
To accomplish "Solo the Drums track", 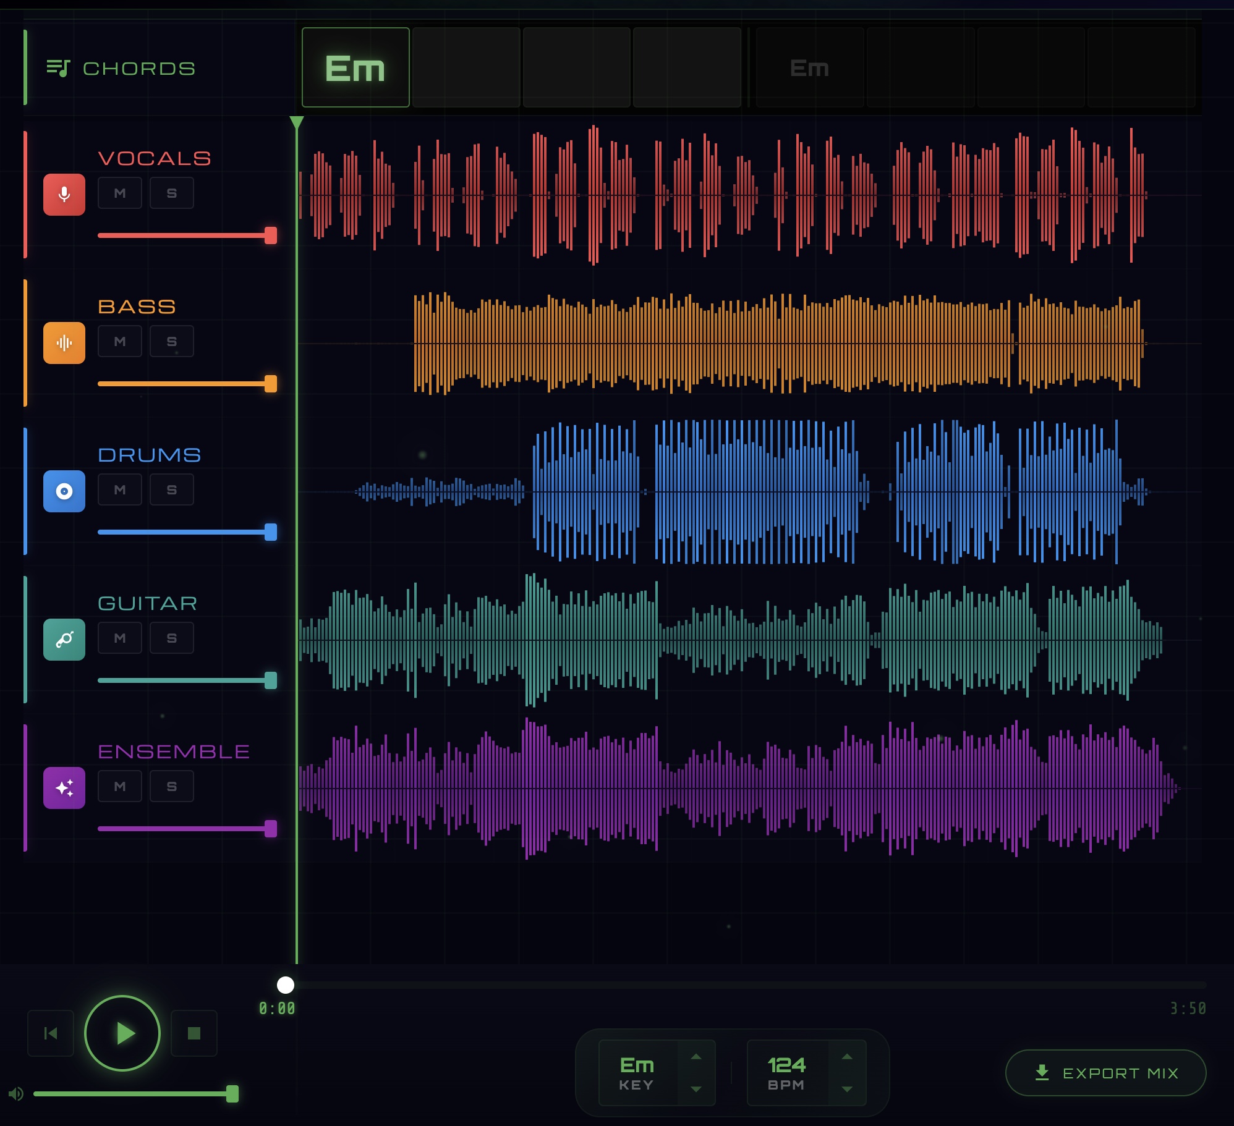I will tap(171, 489).
